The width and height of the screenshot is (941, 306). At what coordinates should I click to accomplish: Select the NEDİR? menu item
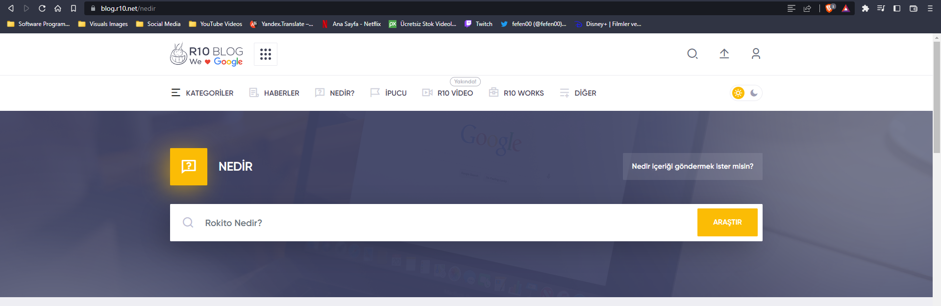pyautogui.click(x=335, y=93)
